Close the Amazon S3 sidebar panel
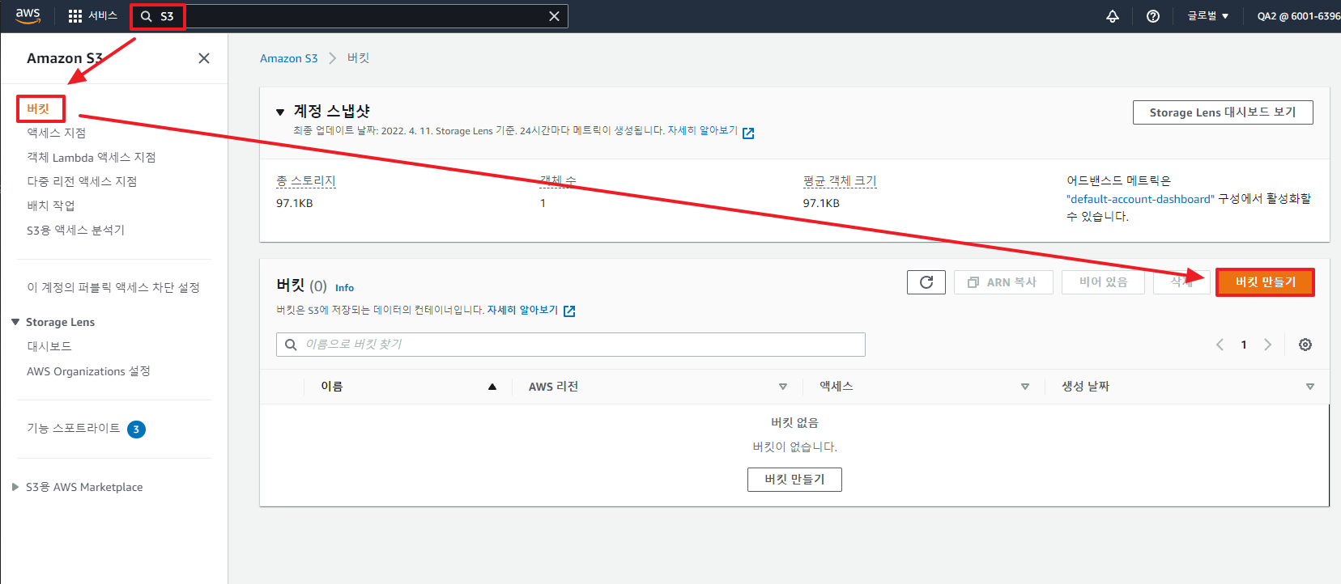The image size is (1341, 584). point(204,58)
